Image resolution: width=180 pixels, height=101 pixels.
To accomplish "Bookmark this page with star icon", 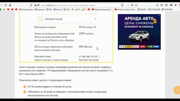I will point(136,5).
